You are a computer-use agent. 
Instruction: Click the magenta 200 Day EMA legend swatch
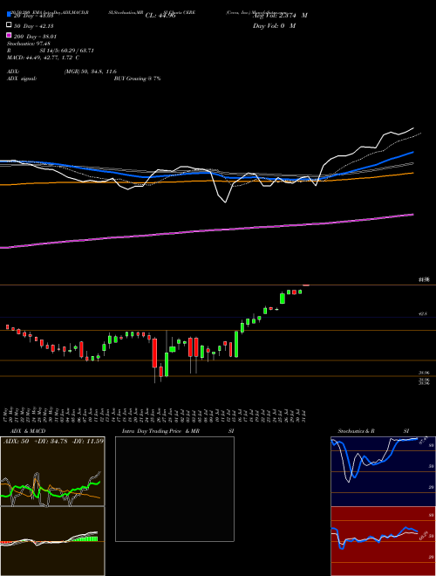pos(9,35)
